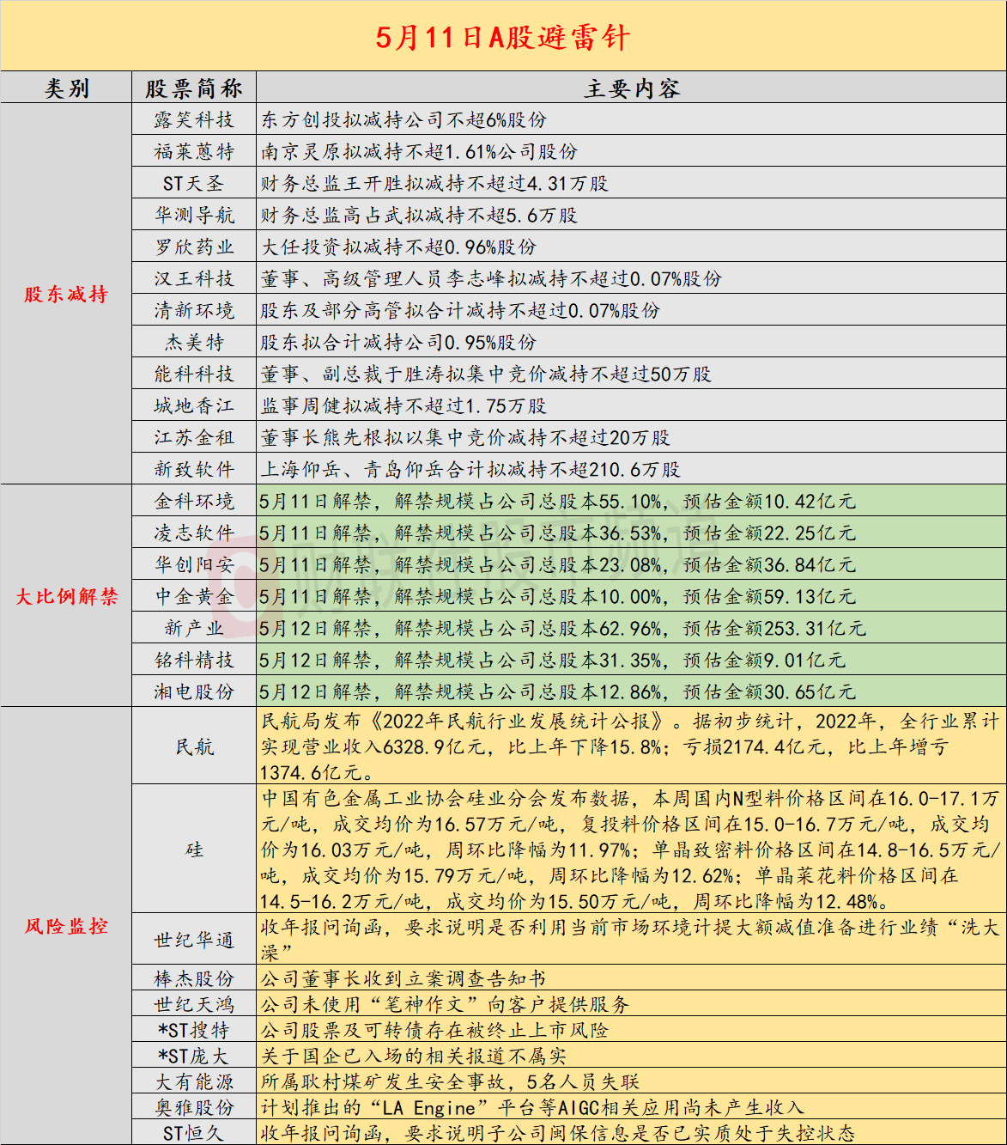Click the 大比例解禁 category cell
The width and height of the screenshot is (1007, 1145).
(x=67, y=596)
